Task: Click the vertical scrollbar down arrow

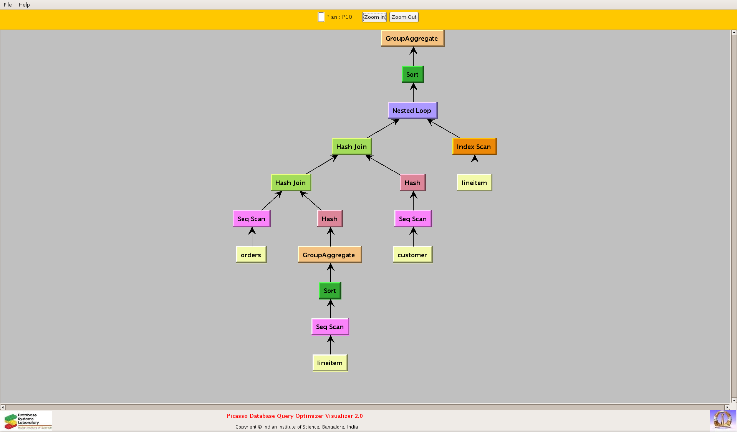Action: click(734, 400)
